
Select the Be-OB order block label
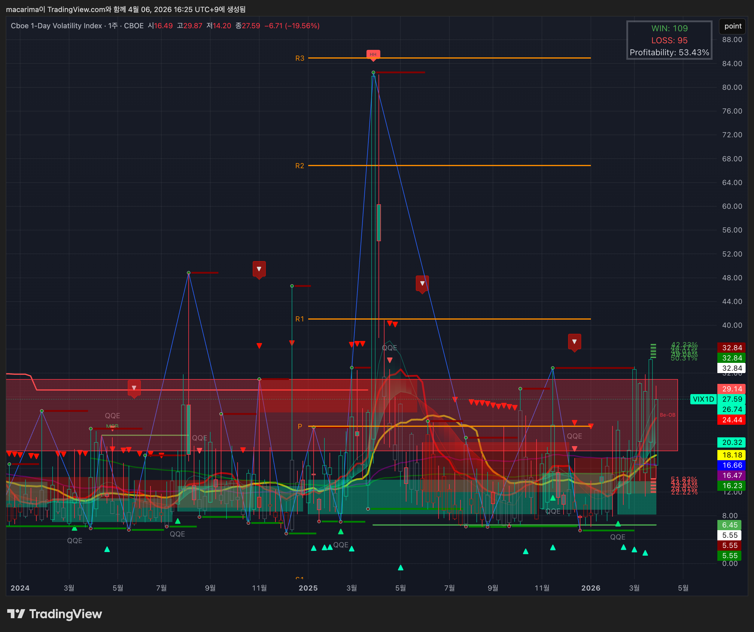[667, 415]
